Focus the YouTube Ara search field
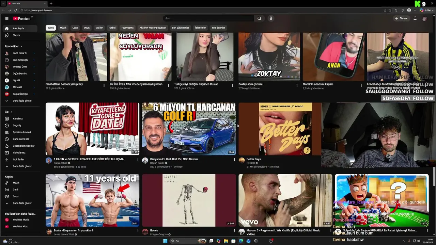Screen dimensions: 436x245 coord(208,18)
